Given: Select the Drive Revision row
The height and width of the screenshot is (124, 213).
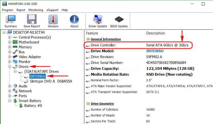Looking at the screenshot, I should pyautogui.click(x=149, y=57).
